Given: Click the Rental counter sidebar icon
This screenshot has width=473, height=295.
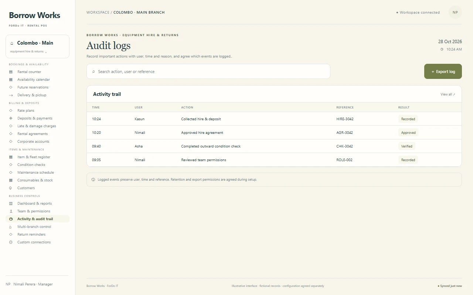Looking at the screenshot, I should pyautogui.click(x=11, y=72).
